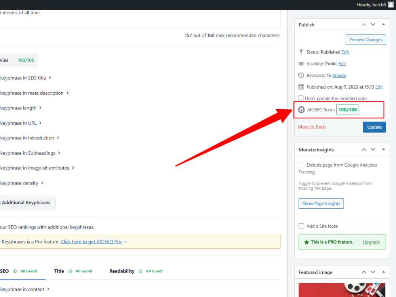Move Featured image panel up

pos(364,272)
